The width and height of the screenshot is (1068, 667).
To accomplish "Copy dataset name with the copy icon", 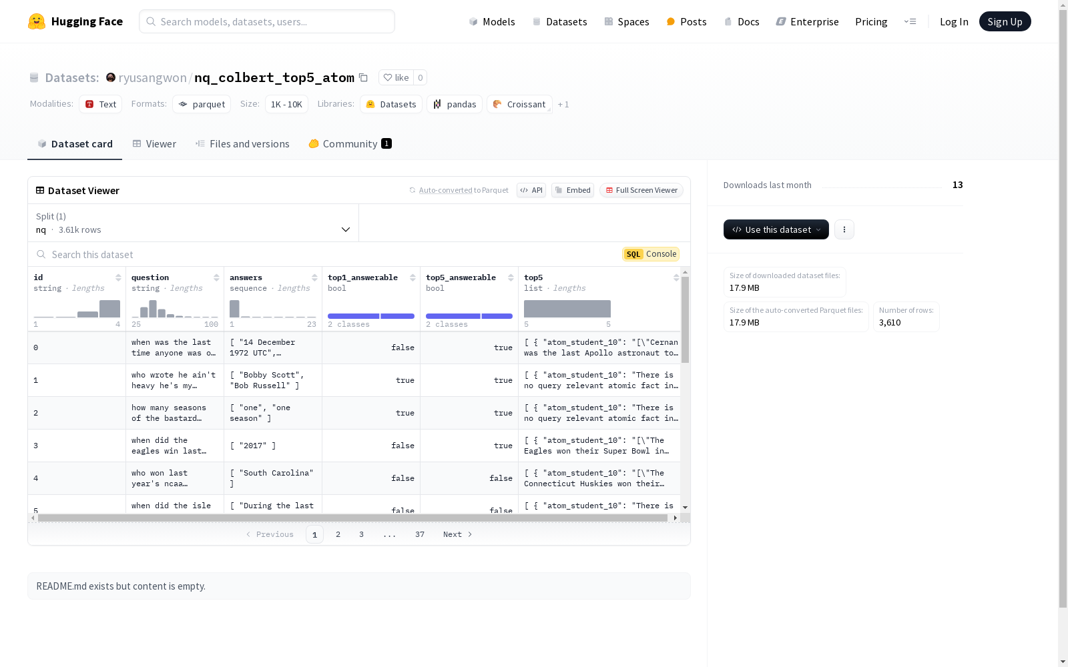I will point(363,77).
